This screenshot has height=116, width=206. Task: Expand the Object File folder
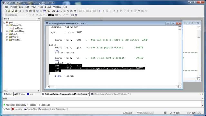[7, 40]
